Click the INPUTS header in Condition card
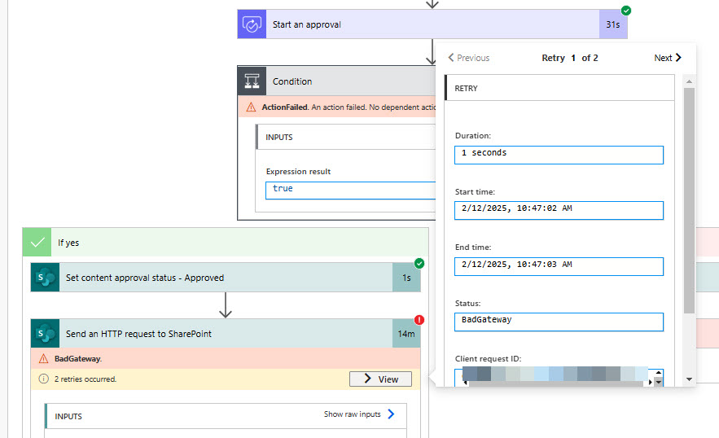This screenshot has width=719, height=438. pyautogui.click(x=346, y=137)
